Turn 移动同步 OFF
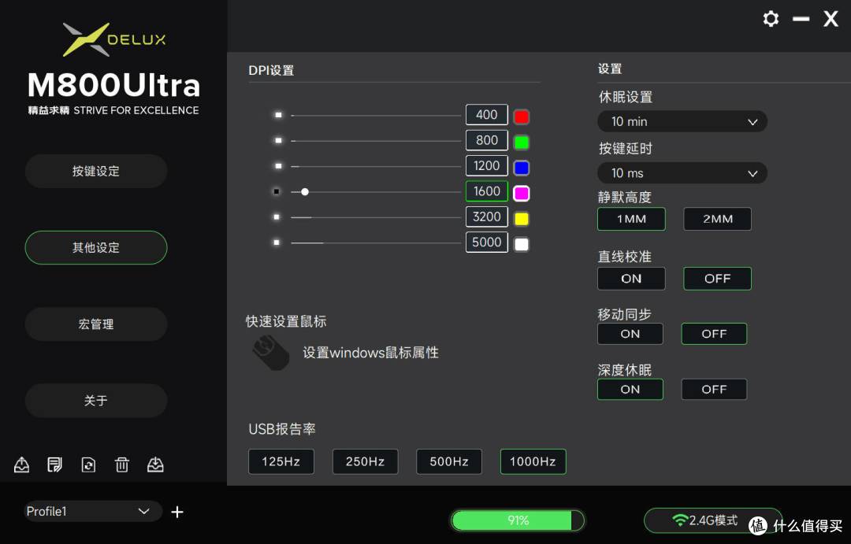This screenshot has height=544, width=851. [714, 334]
